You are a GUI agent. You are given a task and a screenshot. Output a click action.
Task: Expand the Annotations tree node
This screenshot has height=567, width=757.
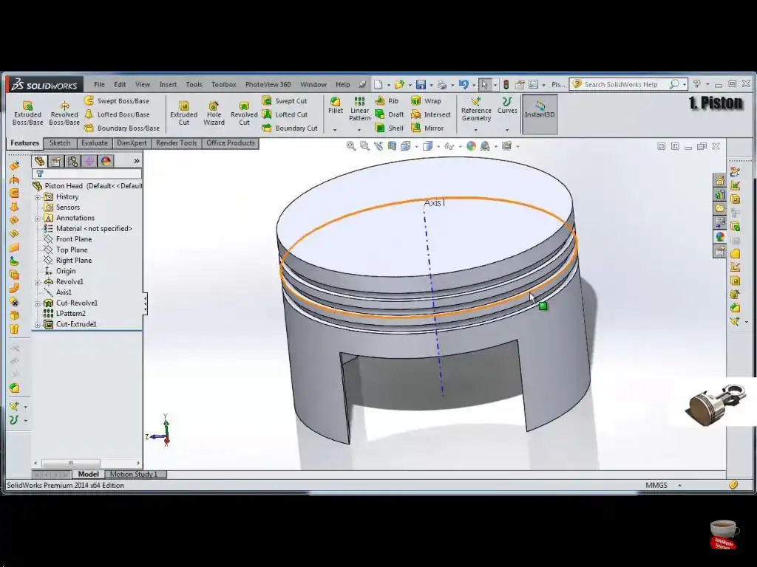(38, 219)
